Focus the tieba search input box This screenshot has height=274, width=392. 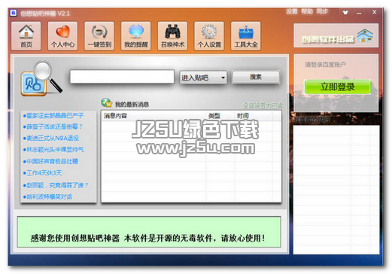[122, 77]
